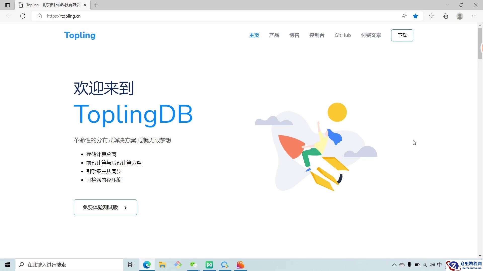Screen dimensions: 483x271
Task: Open the 博客 navigation item
Action: (294, 35)
